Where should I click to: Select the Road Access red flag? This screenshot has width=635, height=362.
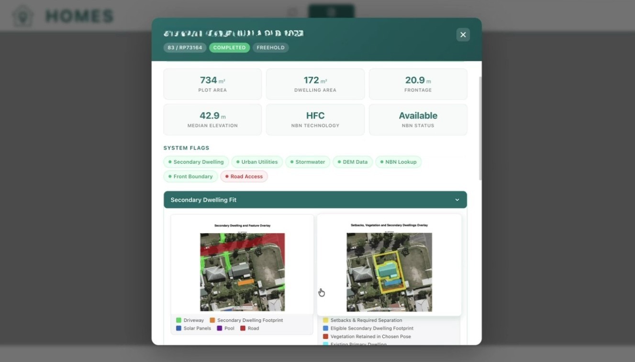click(244, 177)
